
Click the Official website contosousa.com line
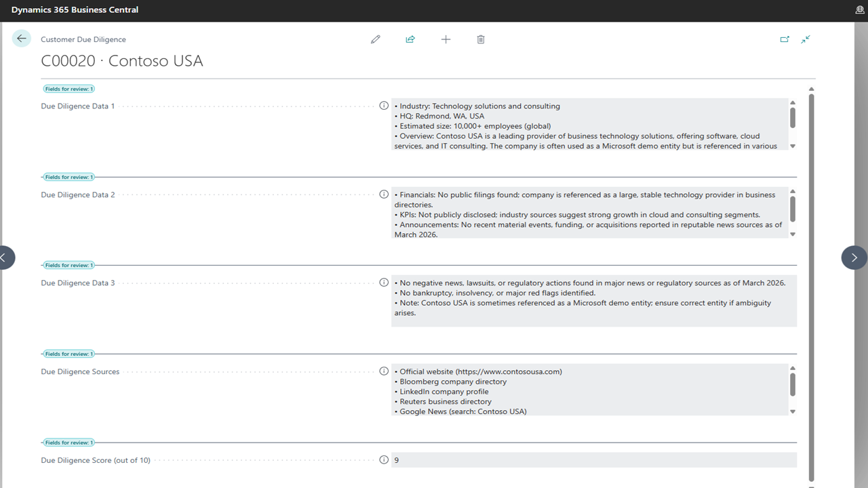pos(478,371)
